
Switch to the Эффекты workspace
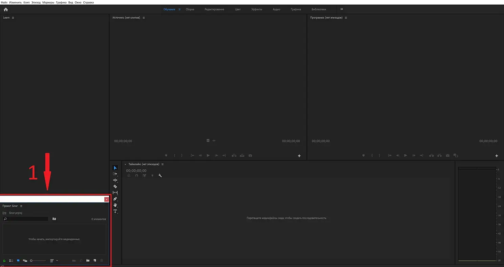point(256,9)
